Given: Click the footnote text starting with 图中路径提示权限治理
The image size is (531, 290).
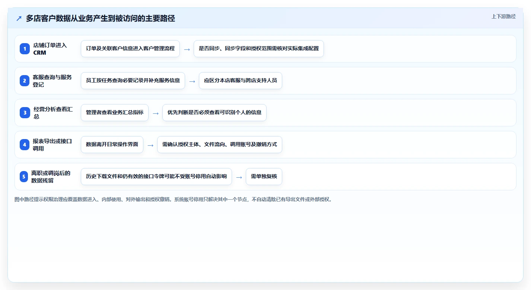Looking at the screenshot, I should 173,199.
